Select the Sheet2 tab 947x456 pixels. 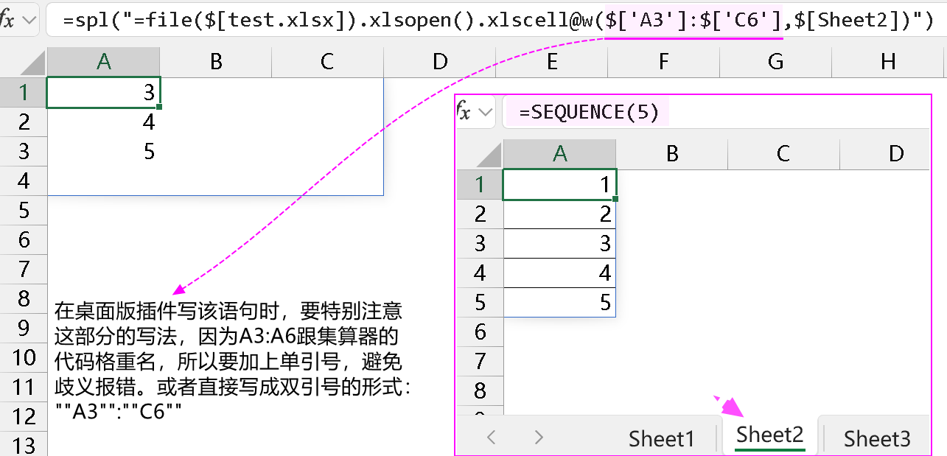769,435
